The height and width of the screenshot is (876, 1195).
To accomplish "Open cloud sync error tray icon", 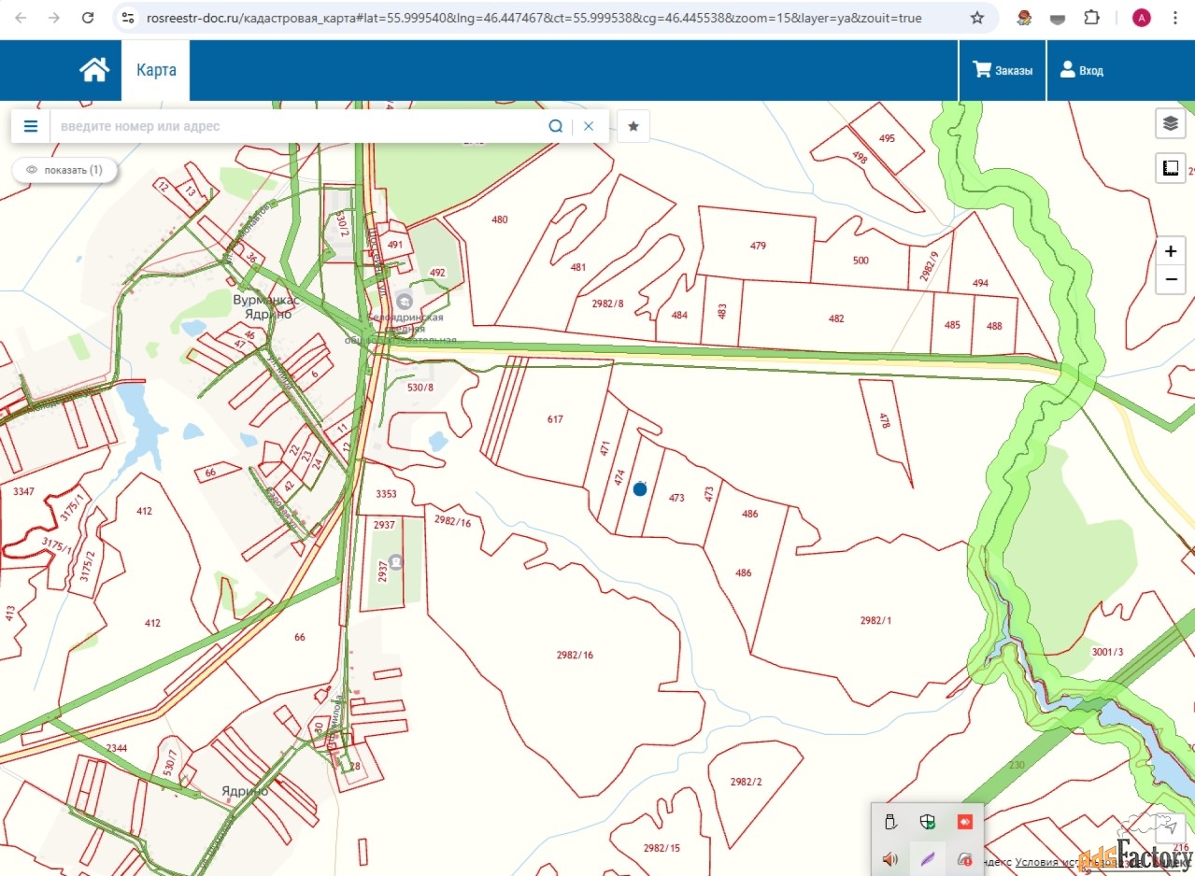I will [x=964, y=859].
